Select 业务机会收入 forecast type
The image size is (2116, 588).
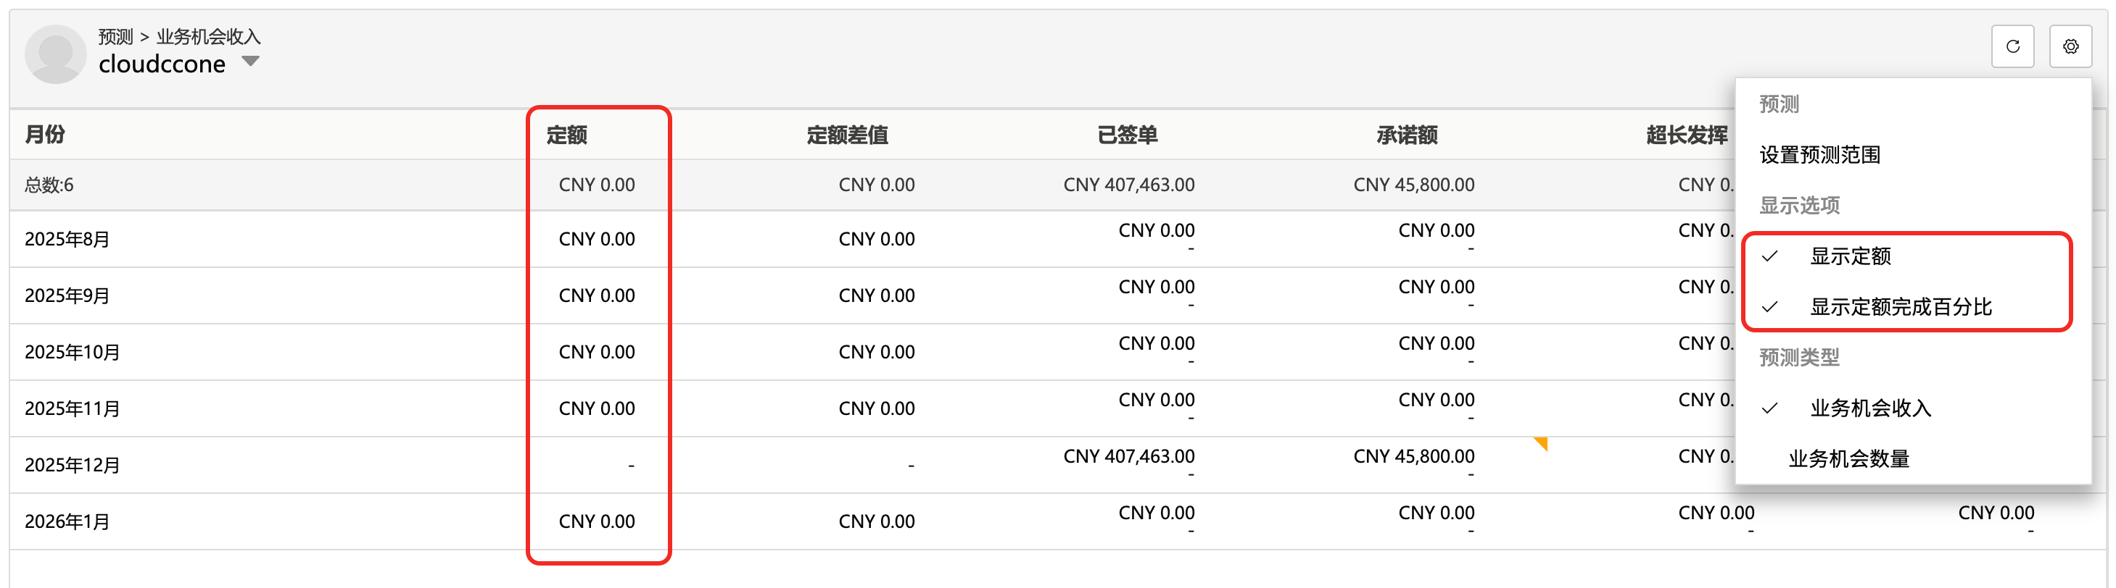tap(1869, 408)
